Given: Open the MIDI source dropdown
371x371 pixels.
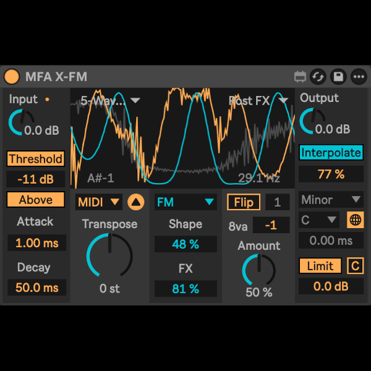Looking at the screenshot, I should click(99, 202).
